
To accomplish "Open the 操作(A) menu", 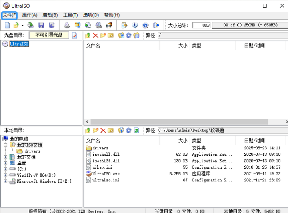I will (30, 15).
